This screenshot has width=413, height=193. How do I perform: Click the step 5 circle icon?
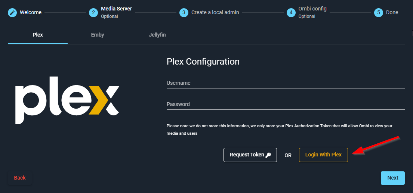pos(379,12)
